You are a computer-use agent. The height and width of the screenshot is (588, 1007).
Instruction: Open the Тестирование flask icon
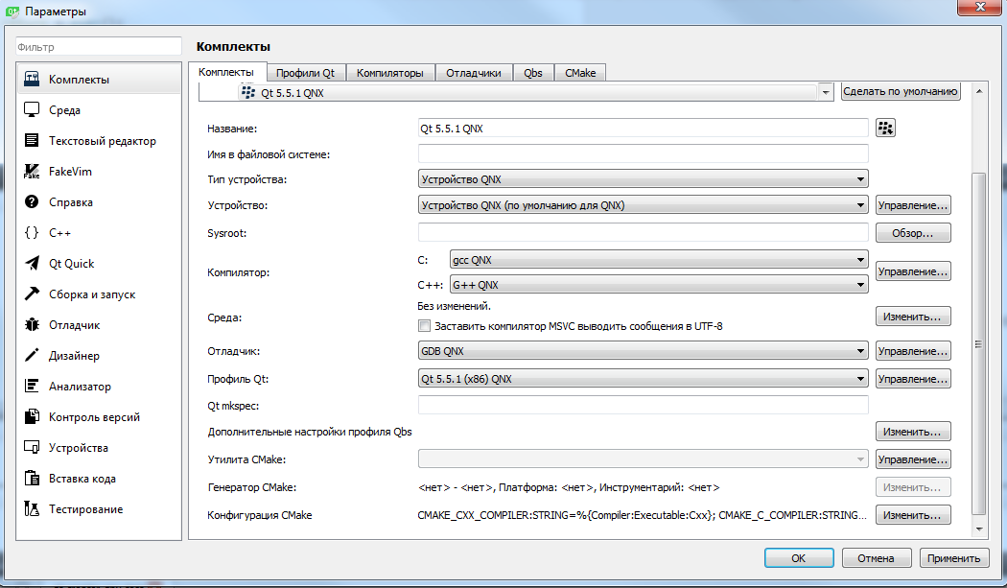(x=32, y=509)
